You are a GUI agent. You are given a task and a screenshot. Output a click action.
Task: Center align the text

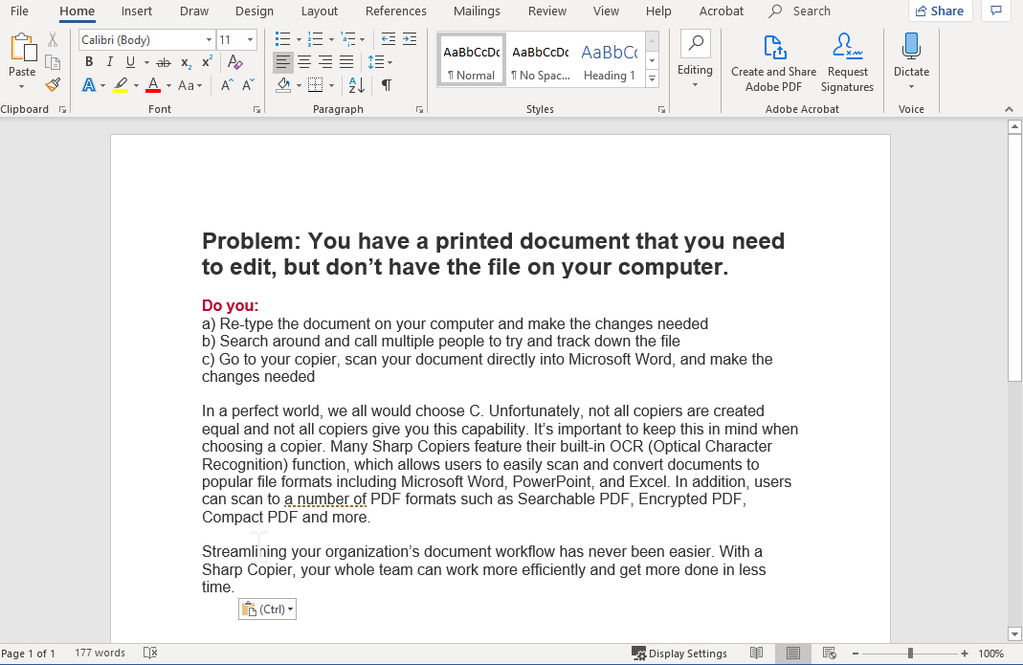tap(304, 62)
